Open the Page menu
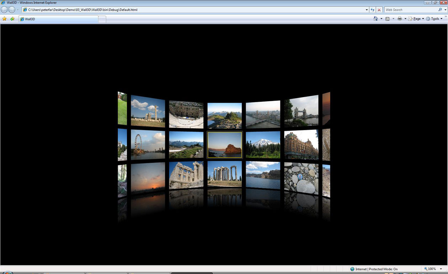This screenshot has width=448, height=274. coord(416,19)
